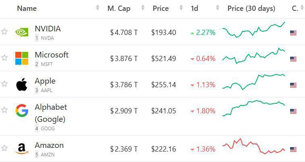Open the Microsoft company link
This screenshot has width=305, height=162.
52,55
